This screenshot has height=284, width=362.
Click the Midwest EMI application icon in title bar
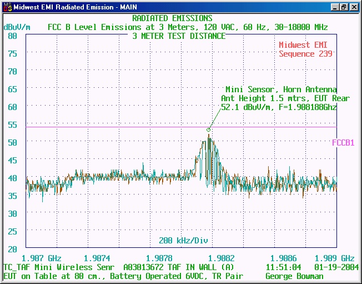tap(6, 7)
